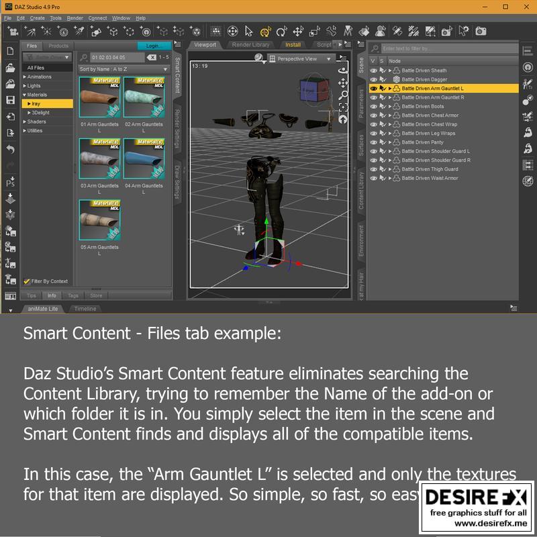Click the Undo arrow in left toolbar
Viewport: 537px width, 537px height.
coord(10,149)
